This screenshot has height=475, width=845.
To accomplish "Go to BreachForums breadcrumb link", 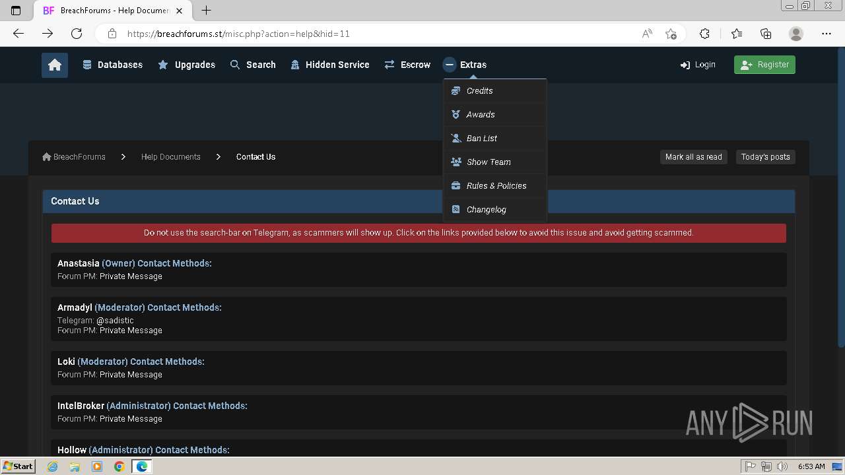I will tap(74, 157).
